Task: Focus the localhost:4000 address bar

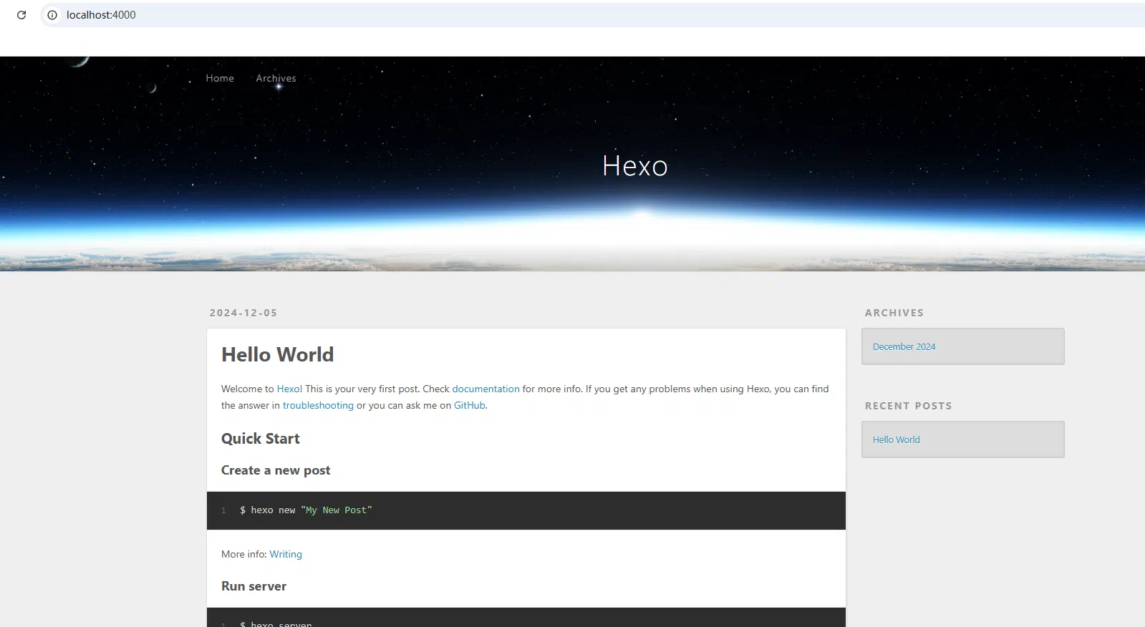Action: point(594,15)
